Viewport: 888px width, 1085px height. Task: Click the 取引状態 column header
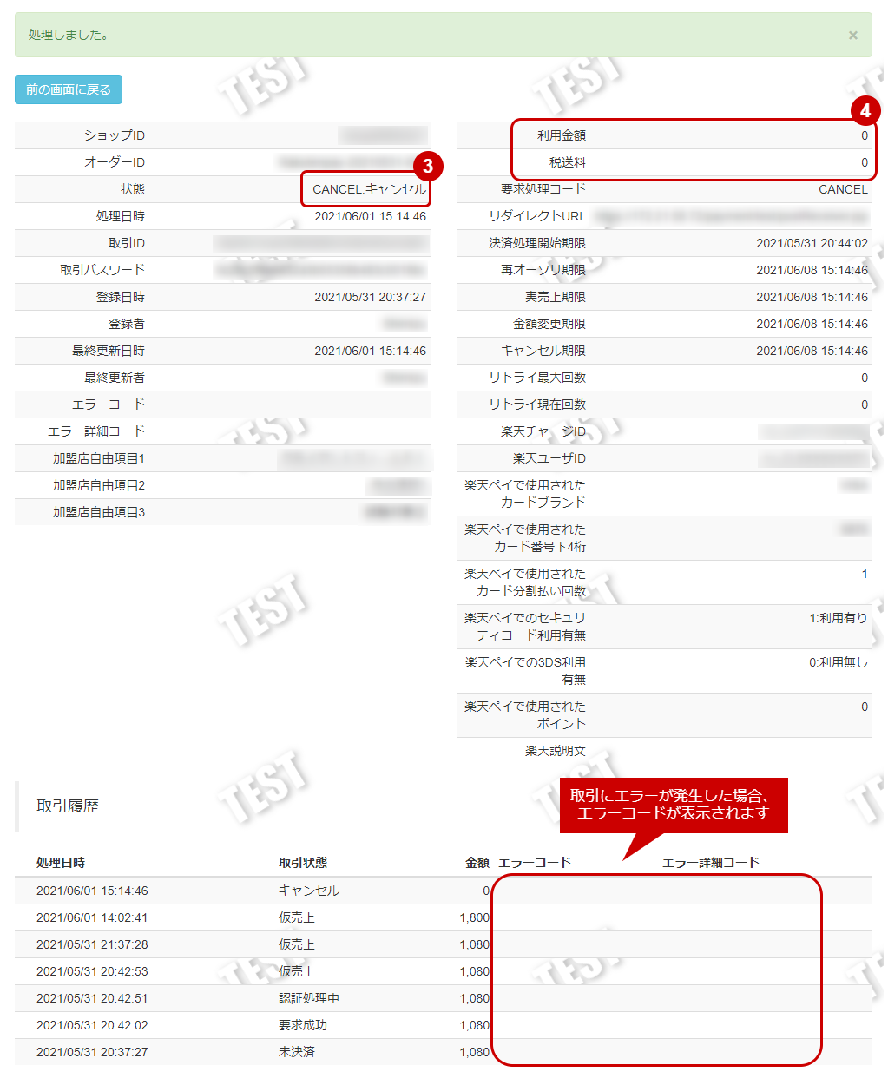click(x=303, y=863)
